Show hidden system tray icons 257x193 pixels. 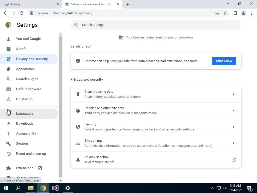pos(212,188)
